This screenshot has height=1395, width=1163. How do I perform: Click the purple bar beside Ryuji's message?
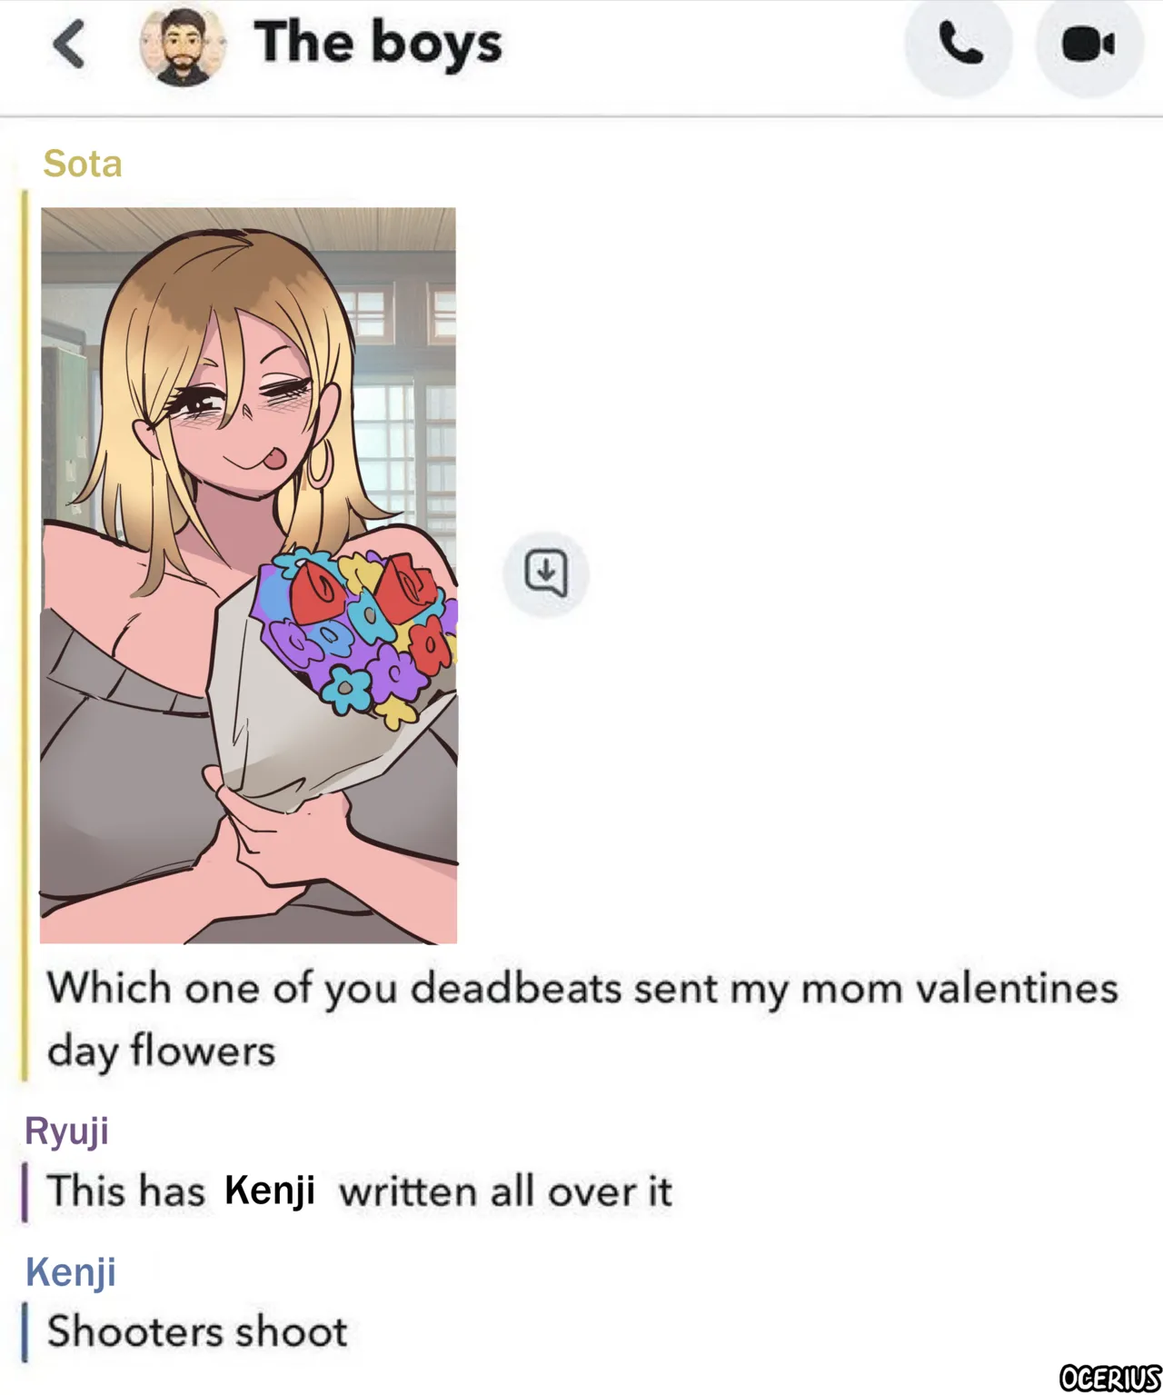[25, 1191]
